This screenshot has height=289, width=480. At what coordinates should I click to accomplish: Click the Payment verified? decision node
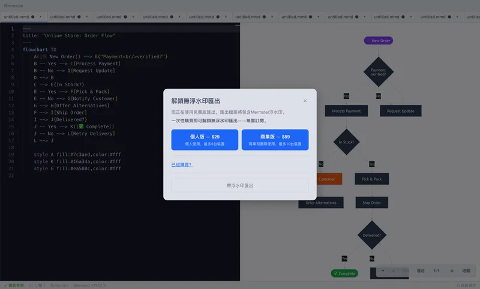pyautogui.click(x=379, y=72)
